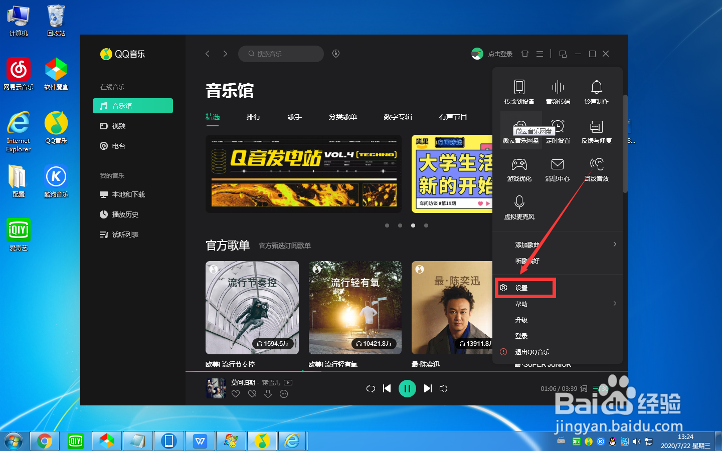Click 点击登录 to log in

(500, 54)
